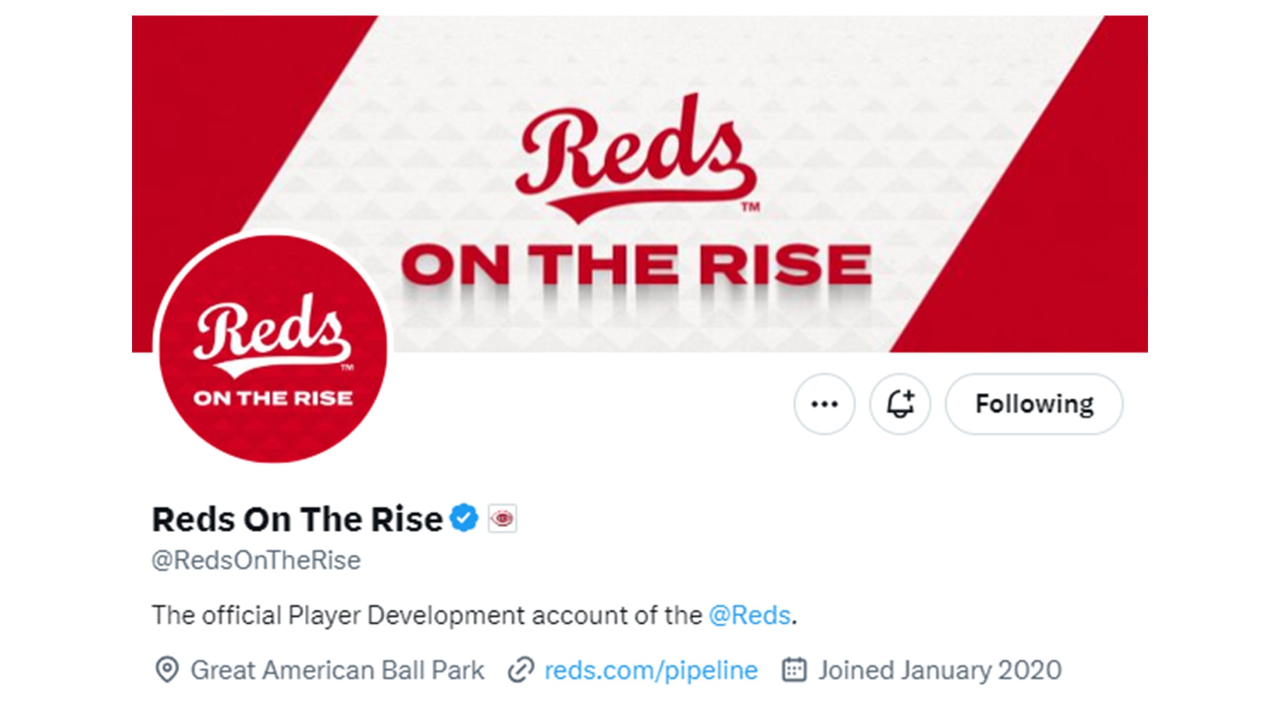Click the @RedsOnTheRise handle text
Viewport: 1280px width, 720px height.
(x=256, y=561)
